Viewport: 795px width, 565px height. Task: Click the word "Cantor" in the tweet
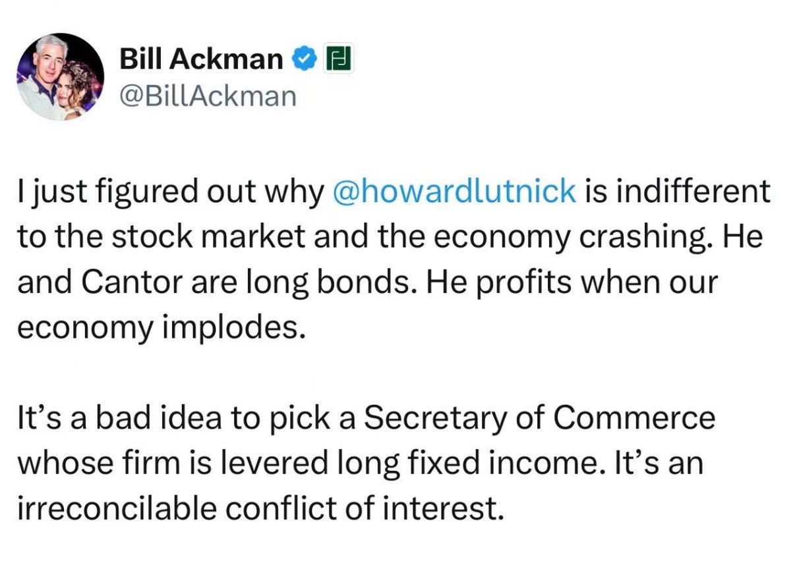click(x=121, y=282)
